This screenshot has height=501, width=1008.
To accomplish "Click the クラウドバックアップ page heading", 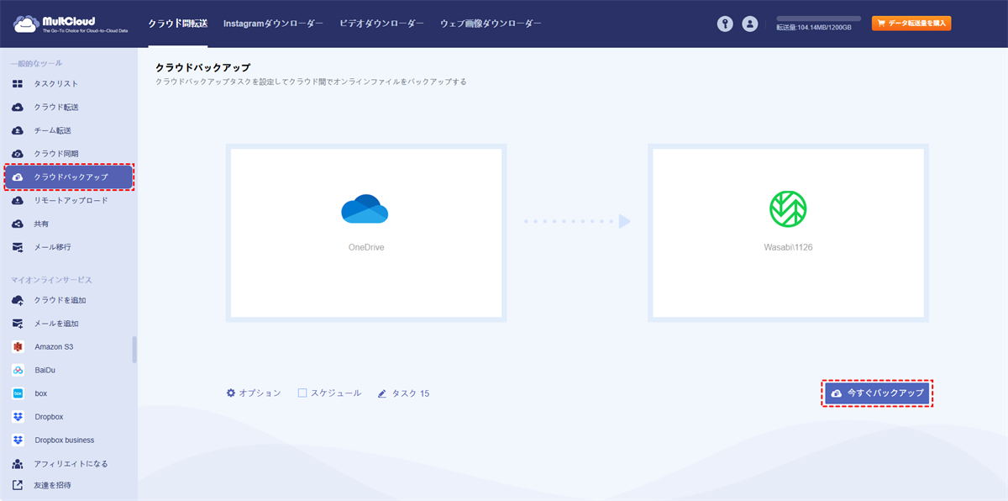I will 202,67.
